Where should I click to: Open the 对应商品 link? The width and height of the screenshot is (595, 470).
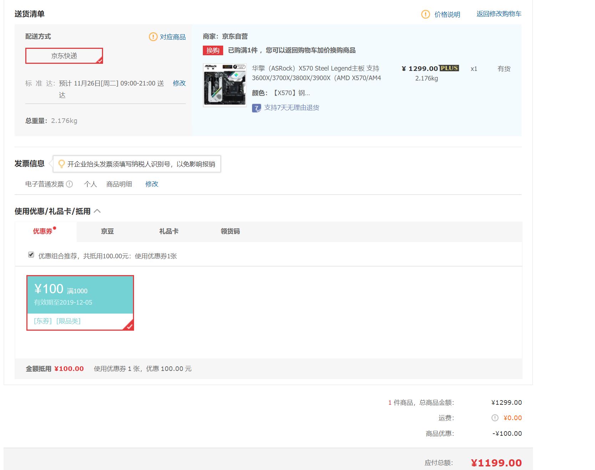tap(173, 37)
